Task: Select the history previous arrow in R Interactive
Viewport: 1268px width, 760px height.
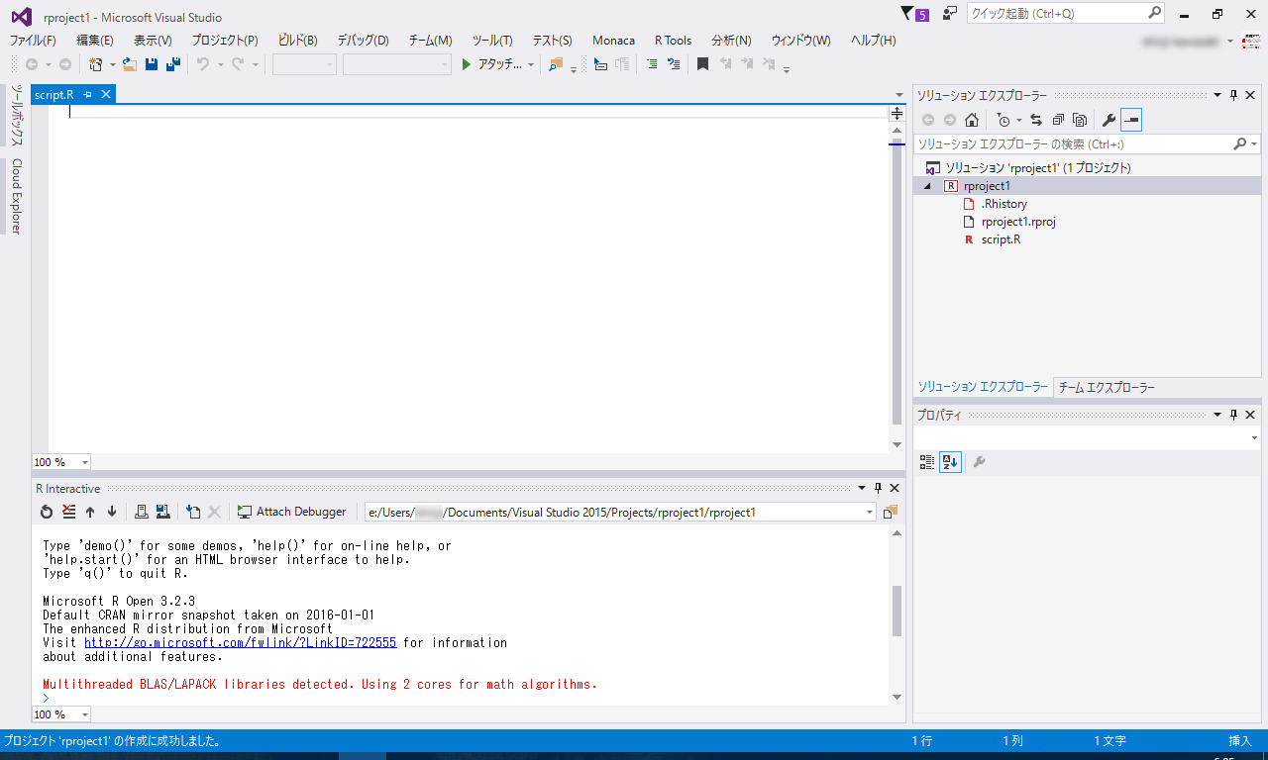Action: point(90,512)
